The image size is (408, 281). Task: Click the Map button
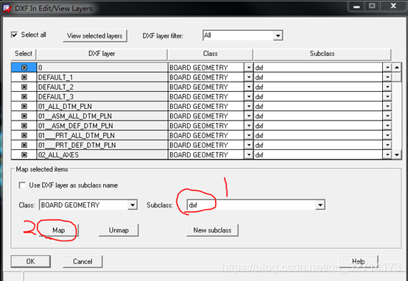tap(58, 230)
